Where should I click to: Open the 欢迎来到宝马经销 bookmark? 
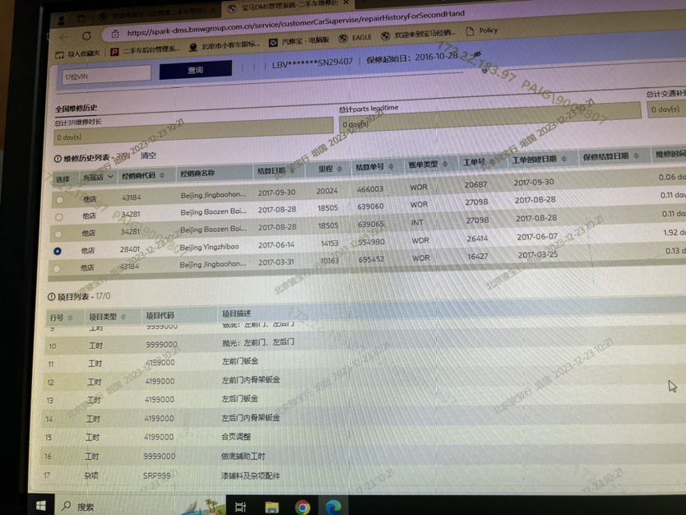418,34
